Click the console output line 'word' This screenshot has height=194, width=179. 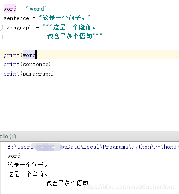click(x=14, y=156)
